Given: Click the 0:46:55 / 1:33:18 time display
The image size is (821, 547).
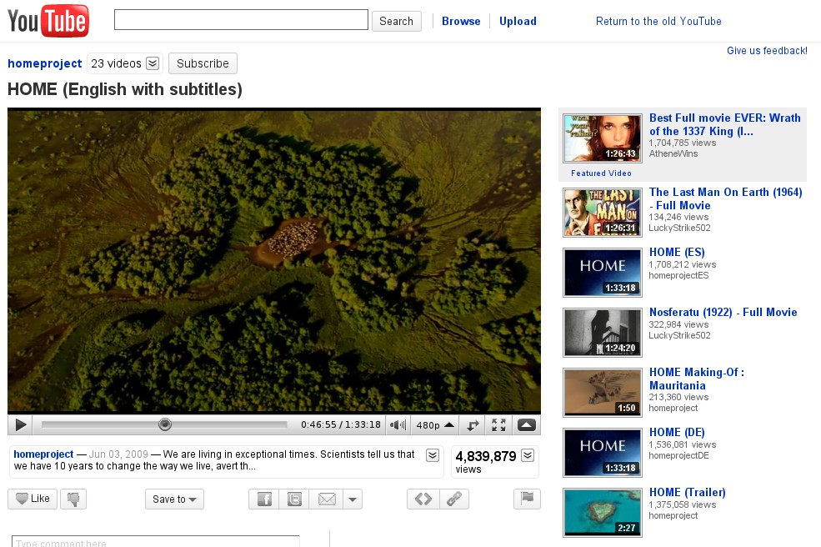Looking at the screenshot, I should click(x=340, y=424).
